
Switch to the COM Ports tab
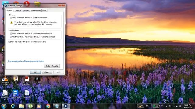pos(17,11)
